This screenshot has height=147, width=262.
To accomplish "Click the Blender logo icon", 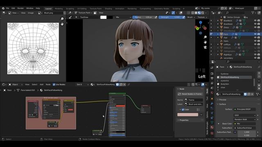I will [3, 8].
